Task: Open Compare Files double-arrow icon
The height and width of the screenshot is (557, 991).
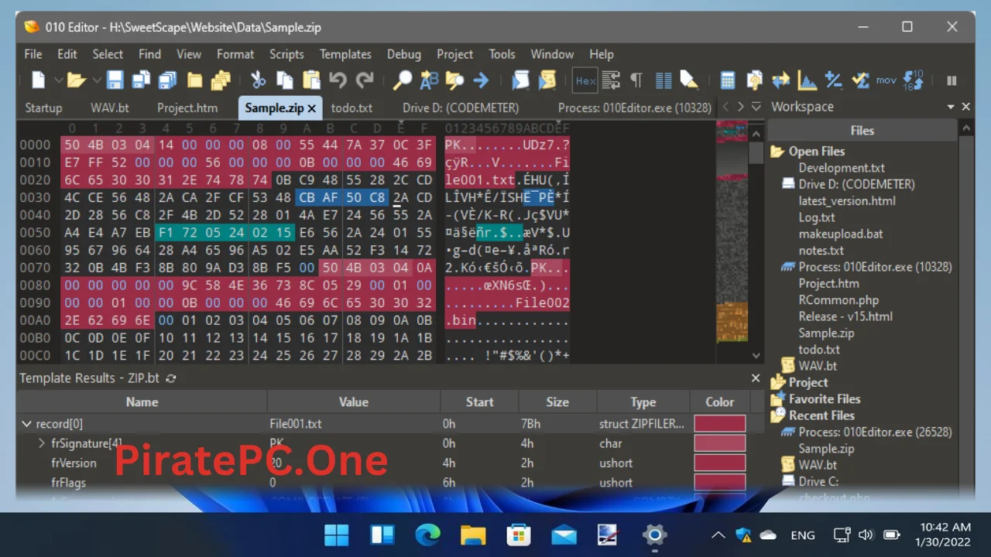Action: 780,80
